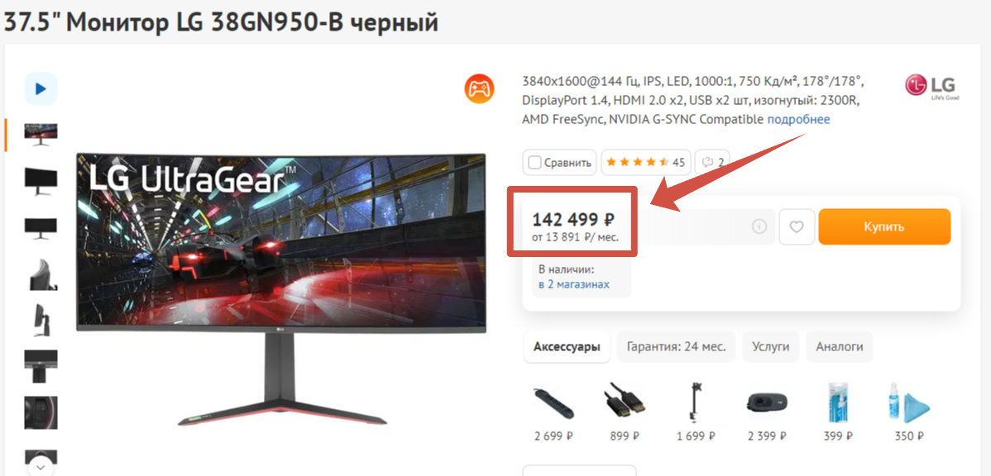Select the cleaning spray accessory for 350 ₽
The image size is (991, 476).
[911, 402]
